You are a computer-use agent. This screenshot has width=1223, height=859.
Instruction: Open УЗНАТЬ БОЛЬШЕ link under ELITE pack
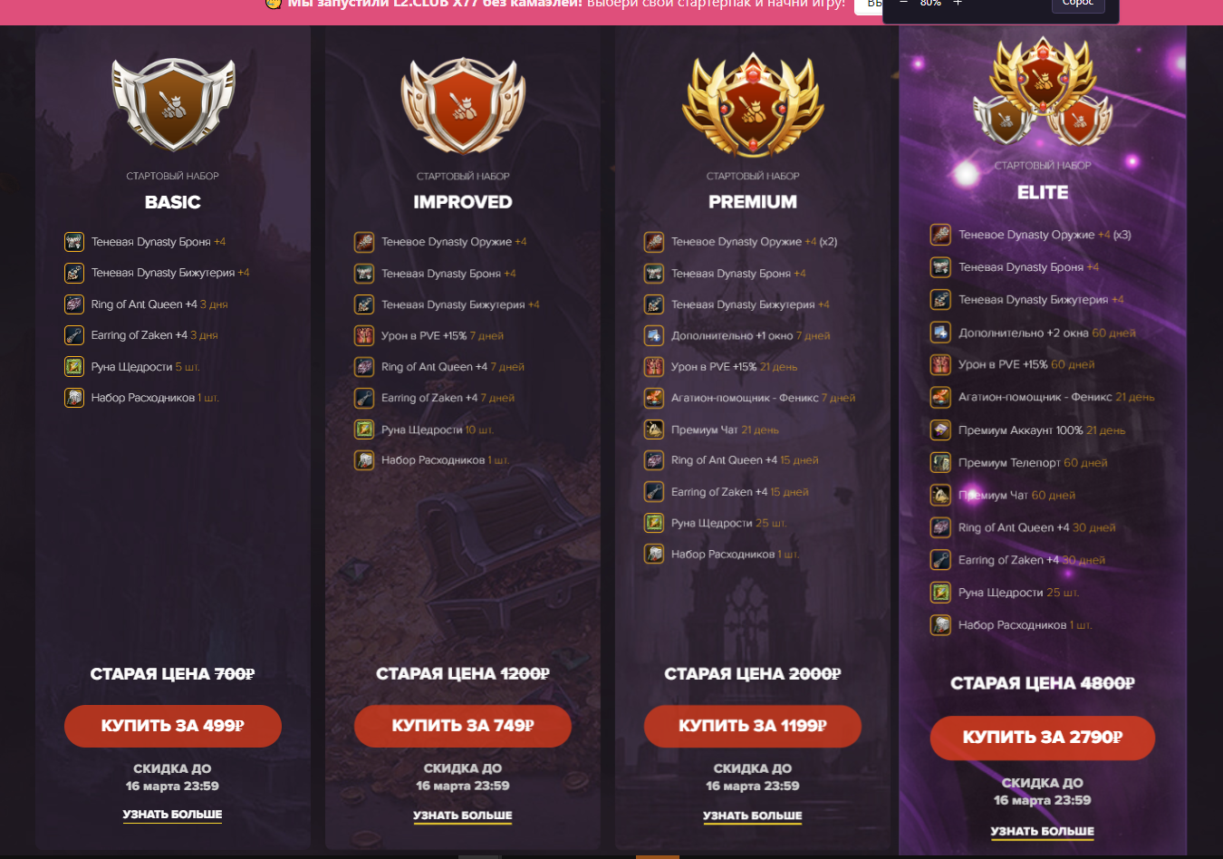pos(1043,831)
